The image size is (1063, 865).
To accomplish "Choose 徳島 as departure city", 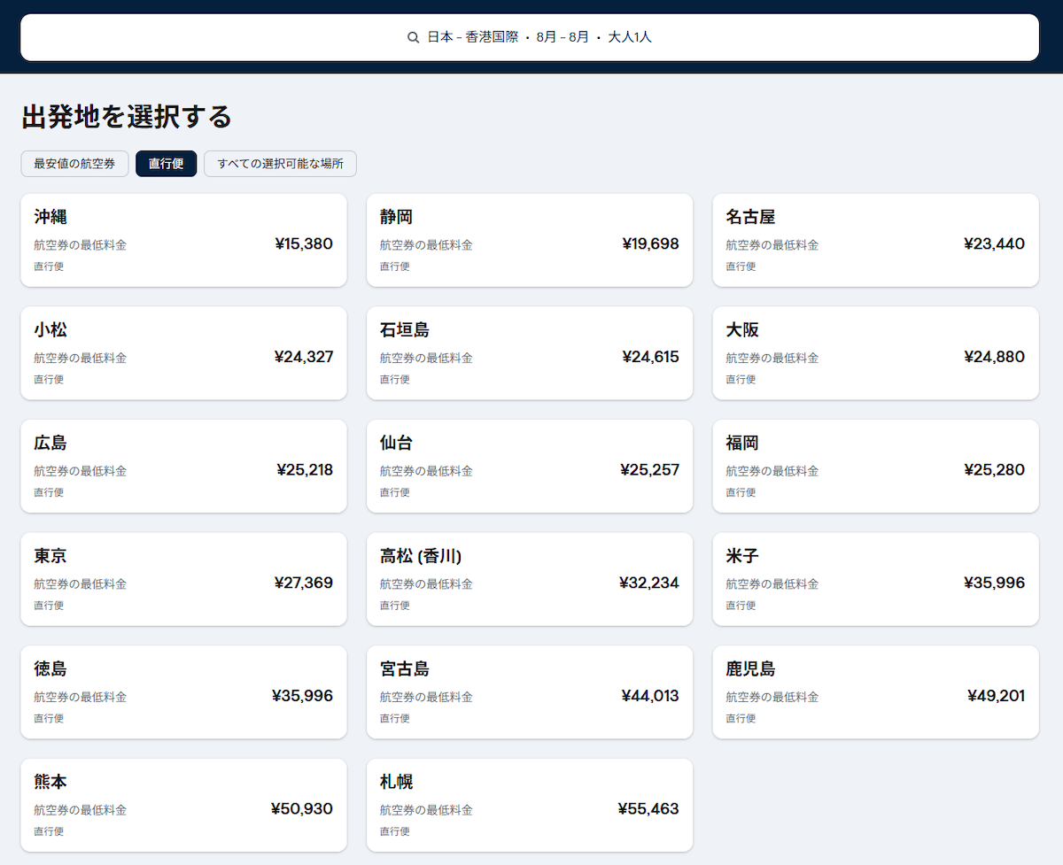I will point(183,692).
